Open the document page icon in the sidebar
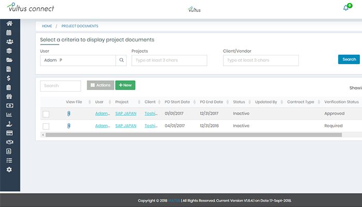This screenshot has width=362, height=207. 9,69
